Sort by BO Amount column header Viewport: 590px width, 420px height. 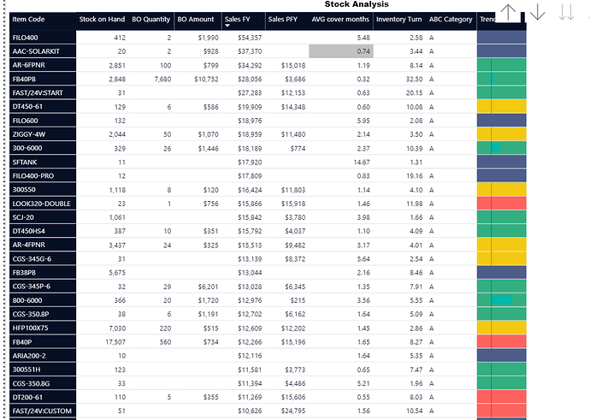click(x=195, y=19)
